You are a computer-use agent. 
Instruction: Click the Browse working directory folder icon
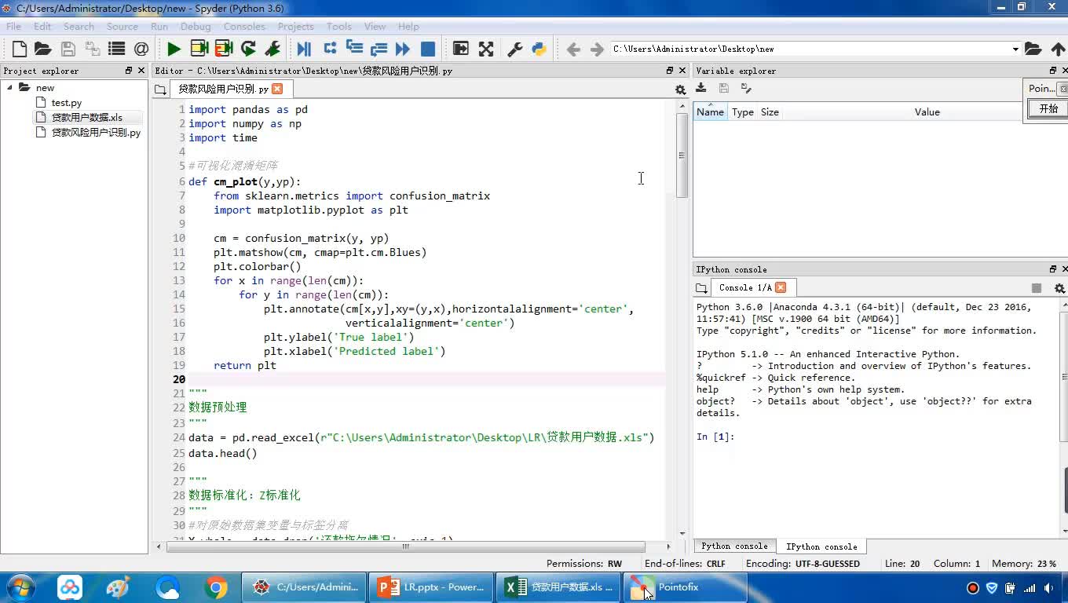tap(1033, 49)
